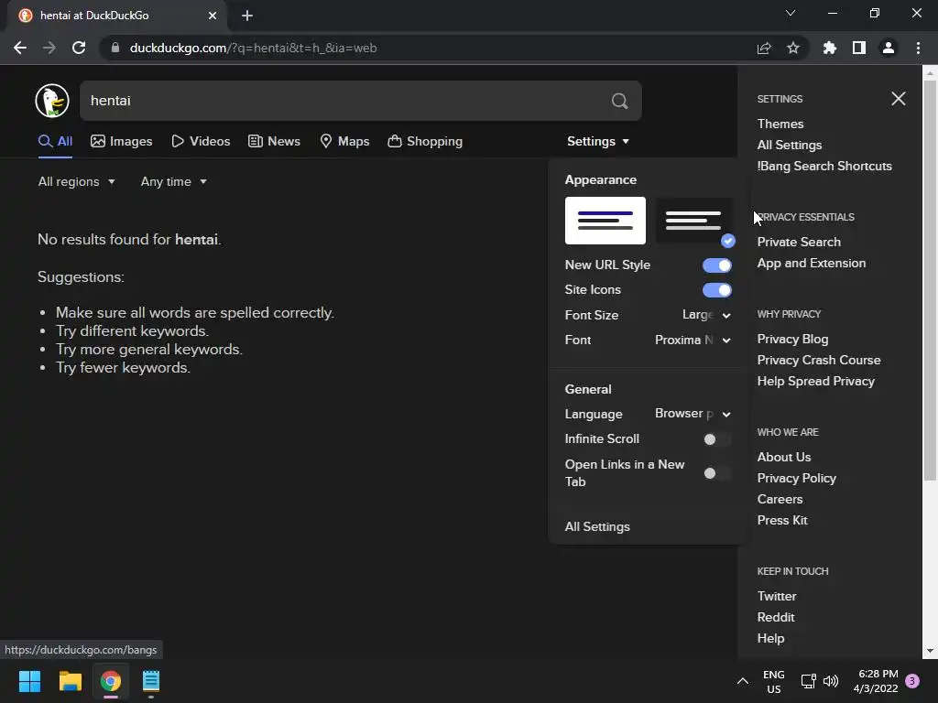Open Font Size dropdown
This screenshot has height=703, width=938.
coord(706,315)
